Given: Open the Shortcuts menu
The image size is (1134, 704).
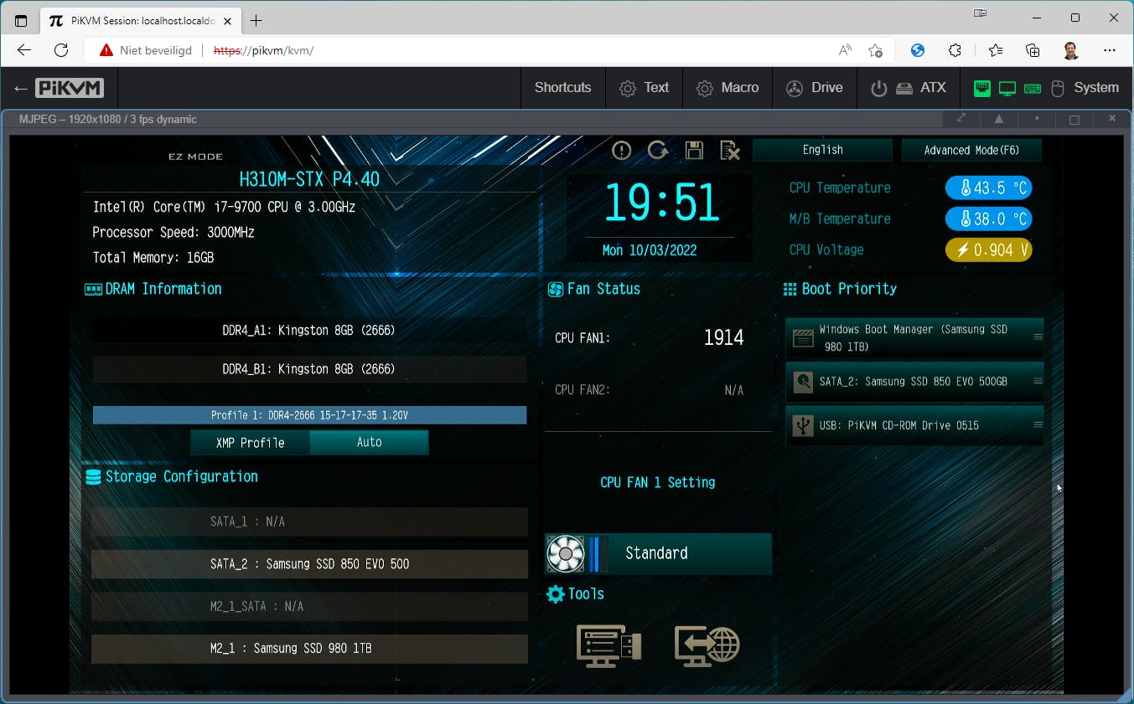Looking at the screenshot, I should click(x=562, y=88).
